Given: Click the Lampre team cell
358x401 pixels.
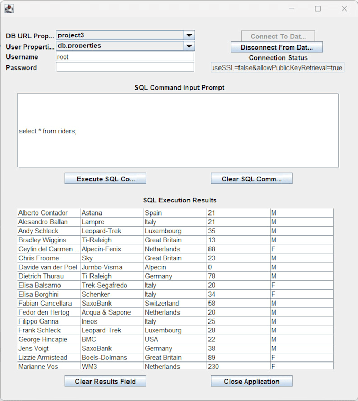Looking at the screenshot, I should point(112,222).
